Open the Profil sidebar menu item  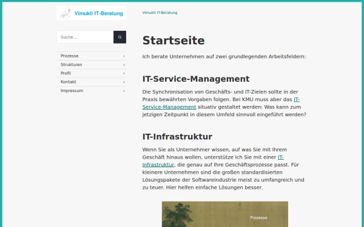point(91,73)
